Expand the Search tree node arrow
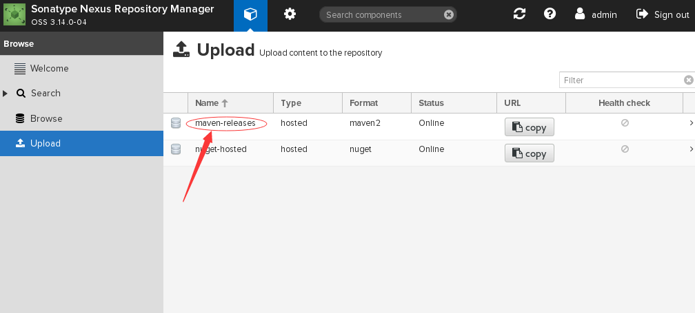Image resolution: width=695 pixels, height=313 pixels. tap(6, 94)
